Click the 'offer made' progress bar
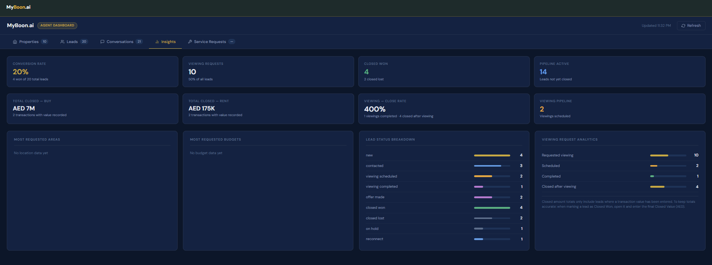Viewport: 712px width, 265px height. tap(492, 197)
